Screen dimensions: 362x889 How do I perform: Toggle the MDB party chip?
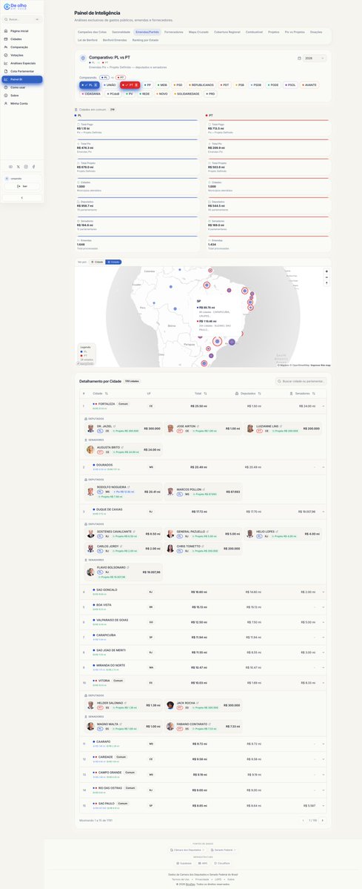[x=163, y=85]
